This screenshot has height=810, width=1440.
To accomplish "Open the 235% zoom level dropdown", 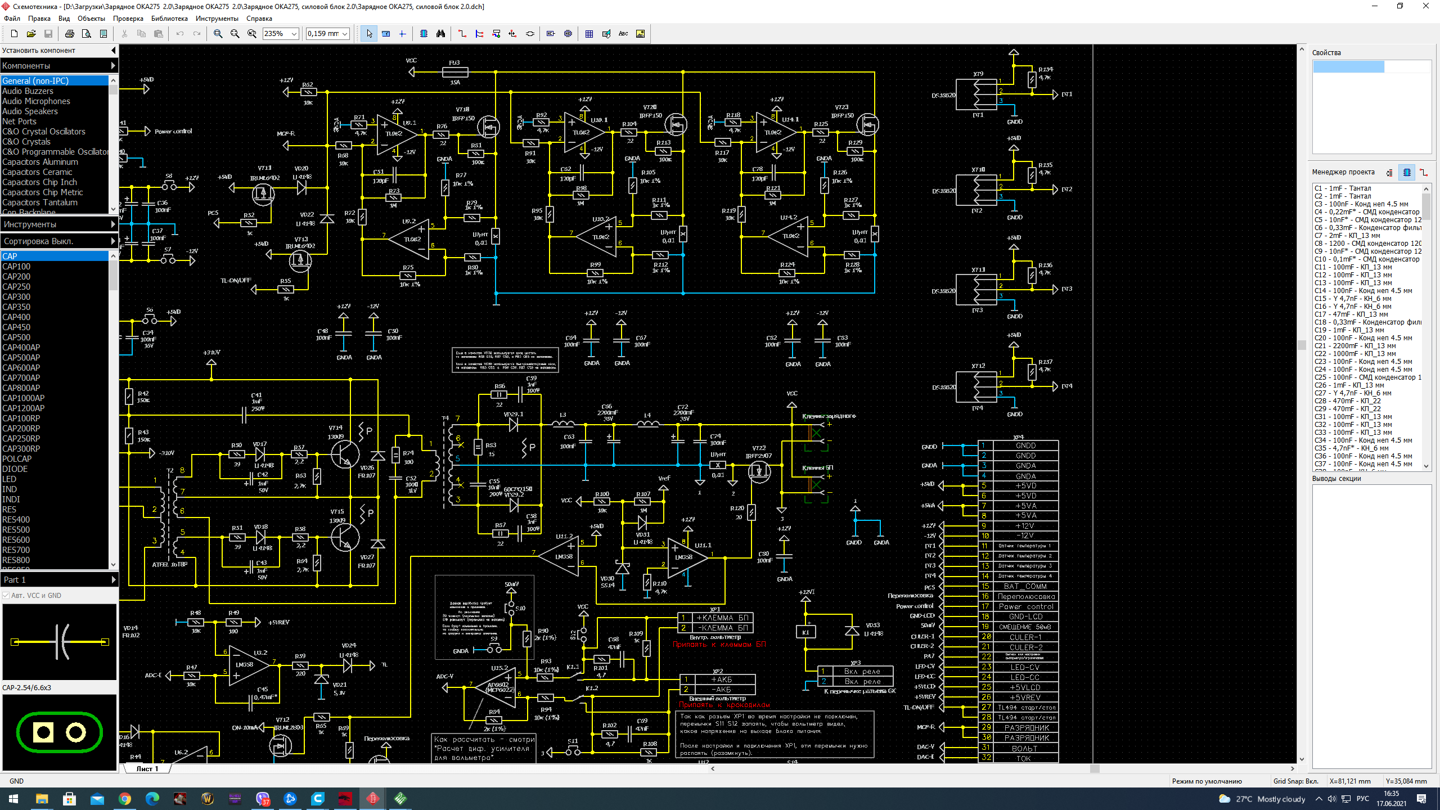I will [x=294, y=34].
